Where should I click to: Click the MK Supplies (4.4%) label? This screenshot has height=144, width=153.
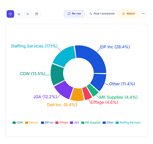119,97
